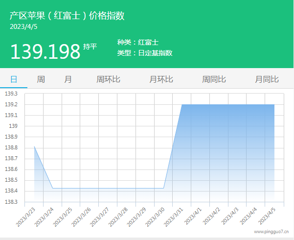Click the x-axis date 2023/4/3

pyautogui.click(x=230, y=216)
